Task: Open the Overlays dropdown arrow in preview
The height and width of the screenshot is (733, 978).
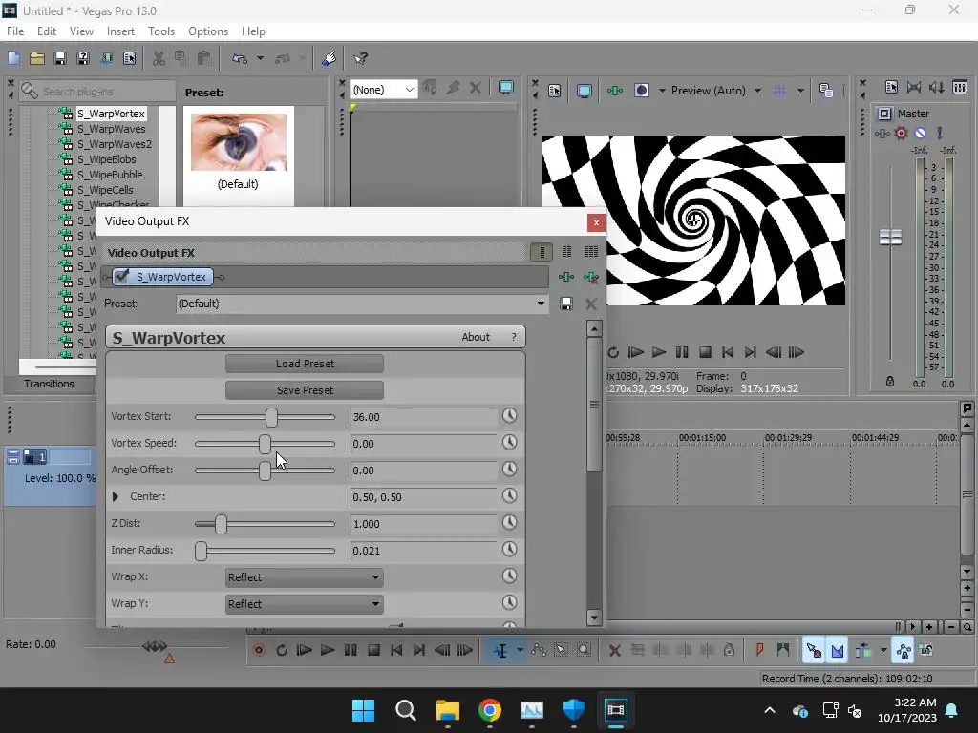Action: [800, 91]
